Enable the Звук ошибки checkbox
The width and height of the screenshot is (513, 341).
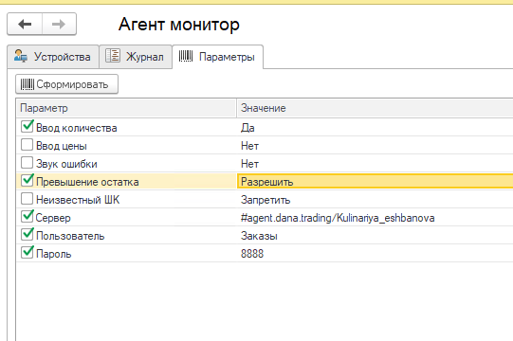pyautogui.click(x=27, y=163)
